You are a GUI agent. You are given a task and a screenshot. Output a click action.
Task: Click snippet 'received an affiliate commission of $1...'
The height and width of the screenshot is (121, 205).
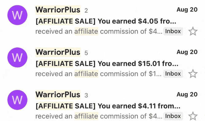(x=98, y=74)
